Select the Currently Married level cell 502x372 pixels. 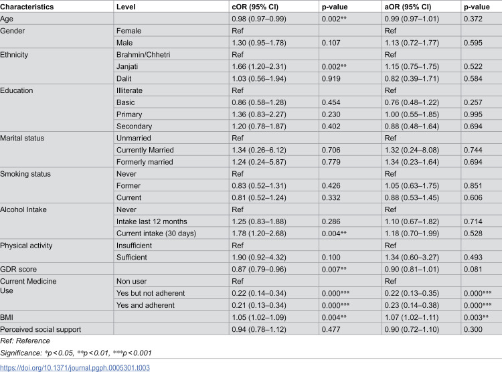145,150
